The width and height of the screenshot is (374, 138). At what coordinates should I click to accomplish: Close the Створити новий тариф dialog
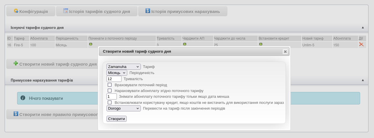coord(285,51)
